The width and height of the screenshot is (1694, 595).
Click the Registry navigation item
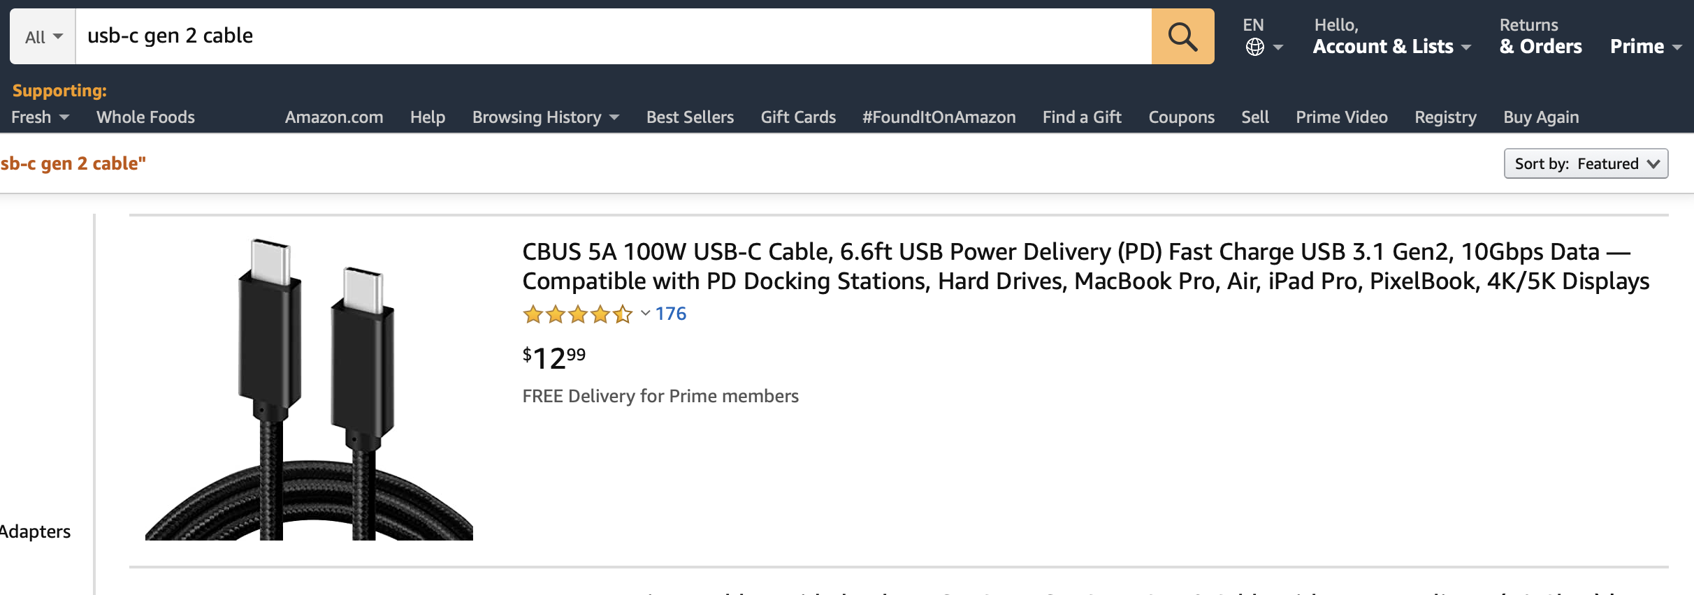pos(1444,117)
